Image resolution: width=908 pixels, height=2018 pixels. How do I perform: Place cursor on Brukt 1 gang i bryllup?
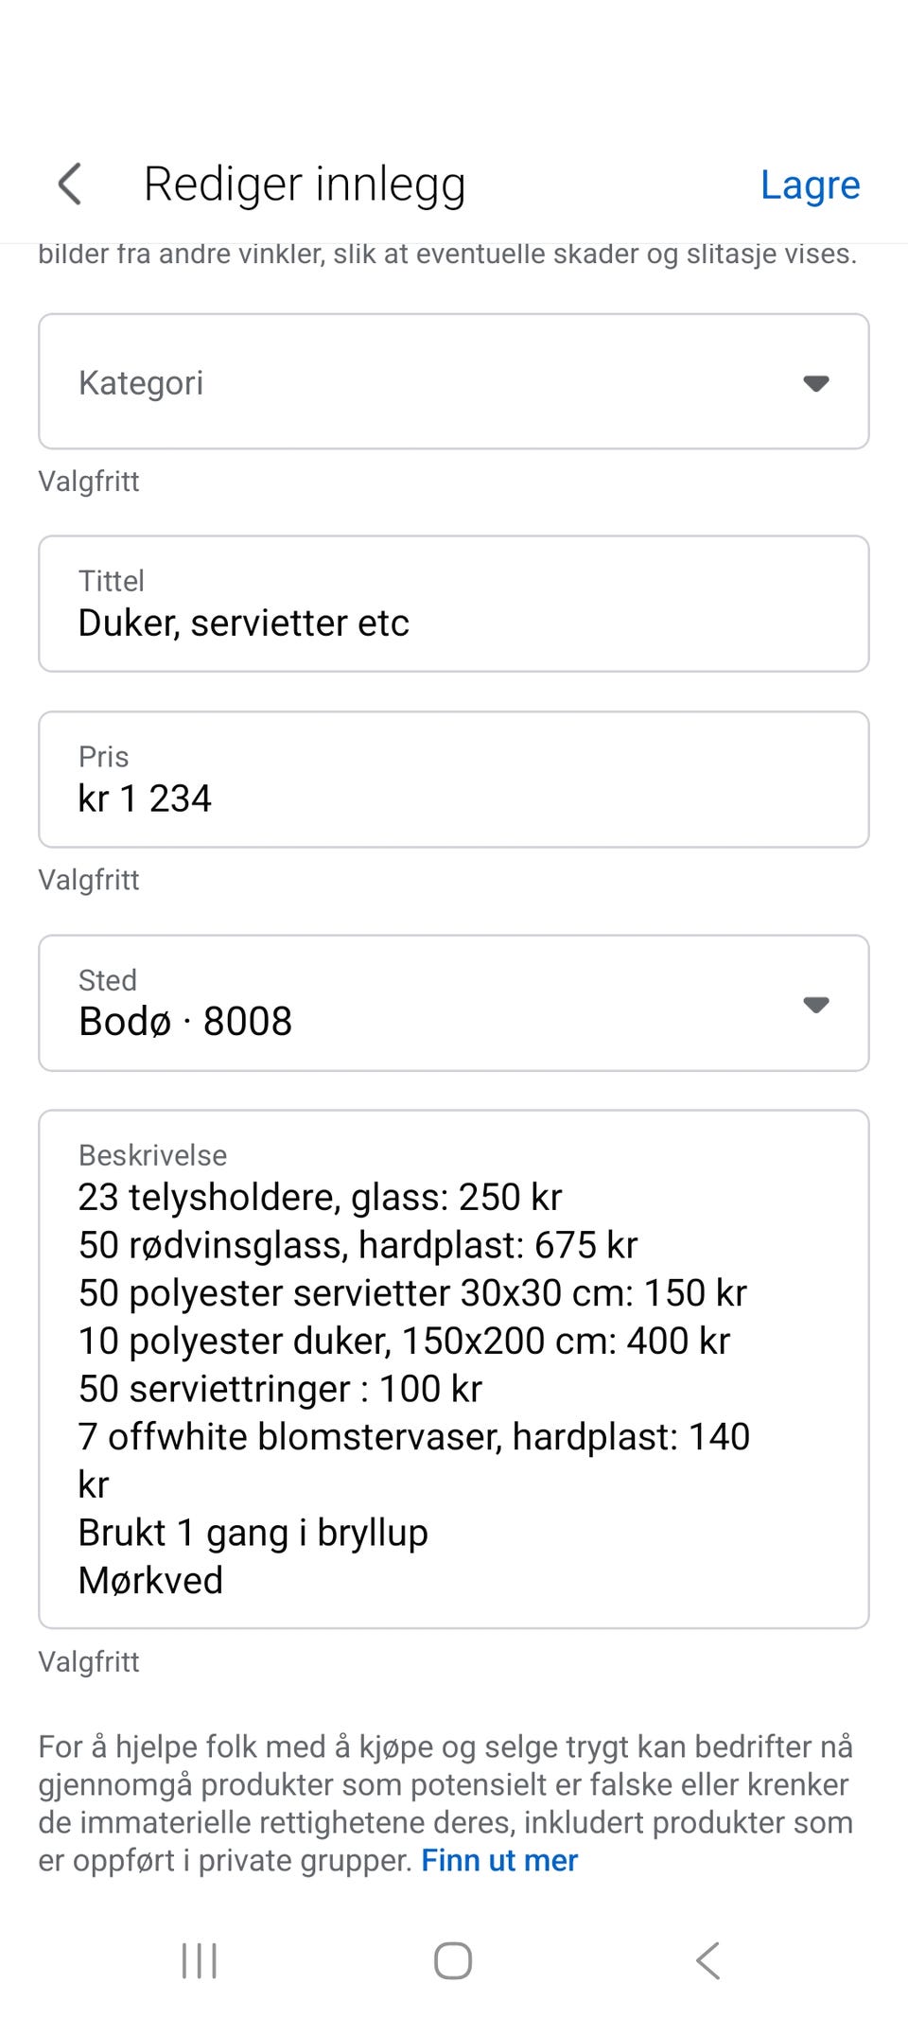[253, 1534]
